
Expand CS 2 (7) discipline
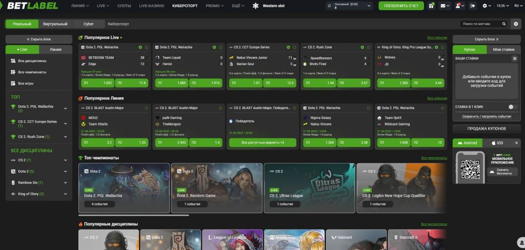(x=65, y=160)
